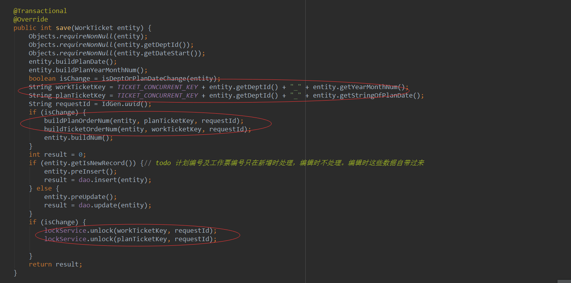Click the entity.buildPlanYearMonthNum(); statement

(x=88, y=70)
